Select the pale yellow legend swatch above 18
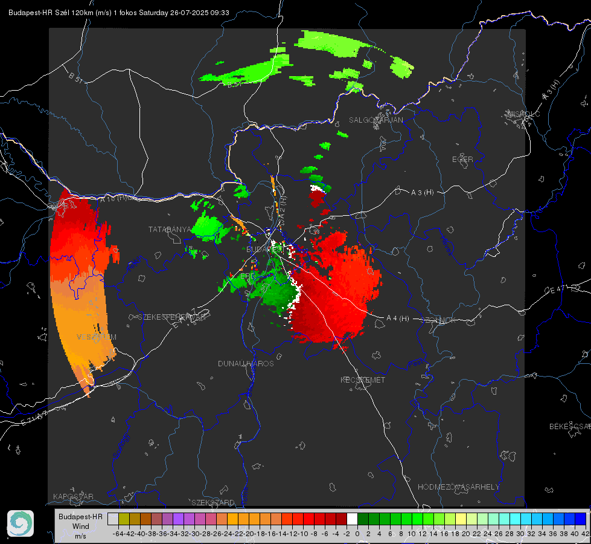591x544 pixels. click(x=461, y=519)
